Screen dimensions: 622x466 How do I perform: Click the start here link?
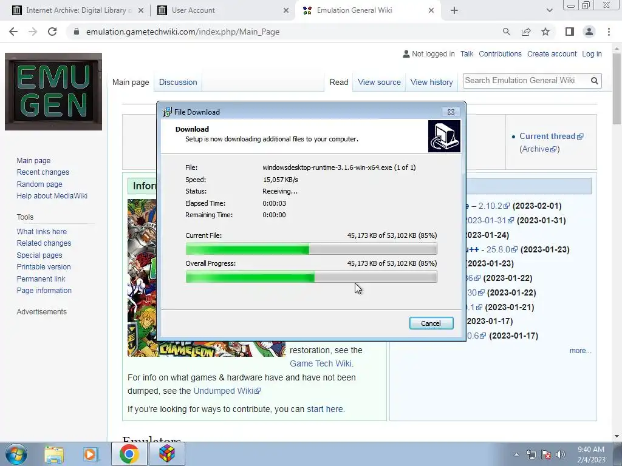tap(326, 409)
